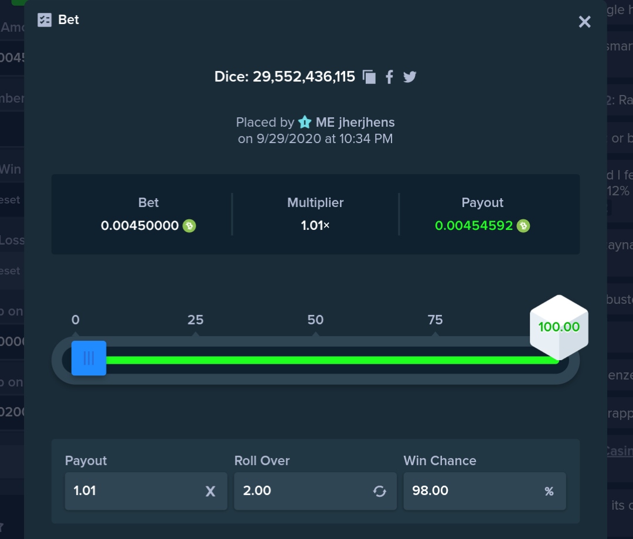Click the blue slider handle
This screenshot has width=633, height=539.
point(89,358)
